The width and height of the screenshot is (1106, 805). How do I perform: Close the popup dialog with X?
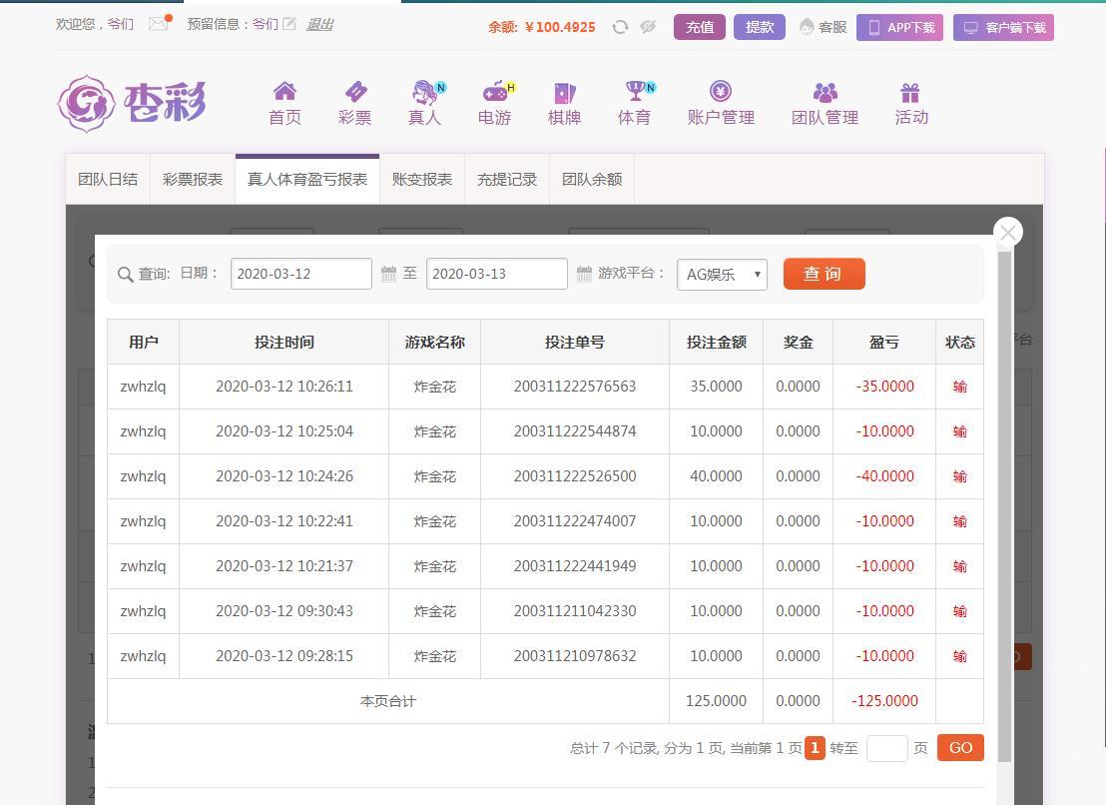click(1007, 233)
